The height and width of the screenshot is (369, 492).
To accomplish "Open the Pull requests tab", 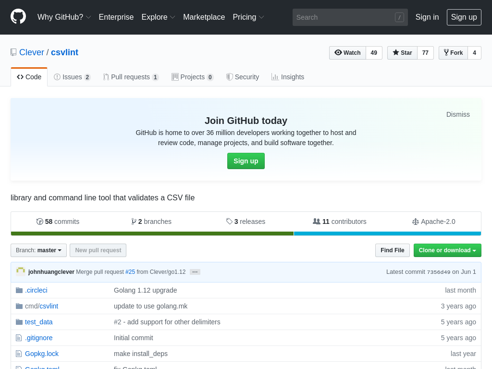I will pyautogui.click(x=130, y=77).
